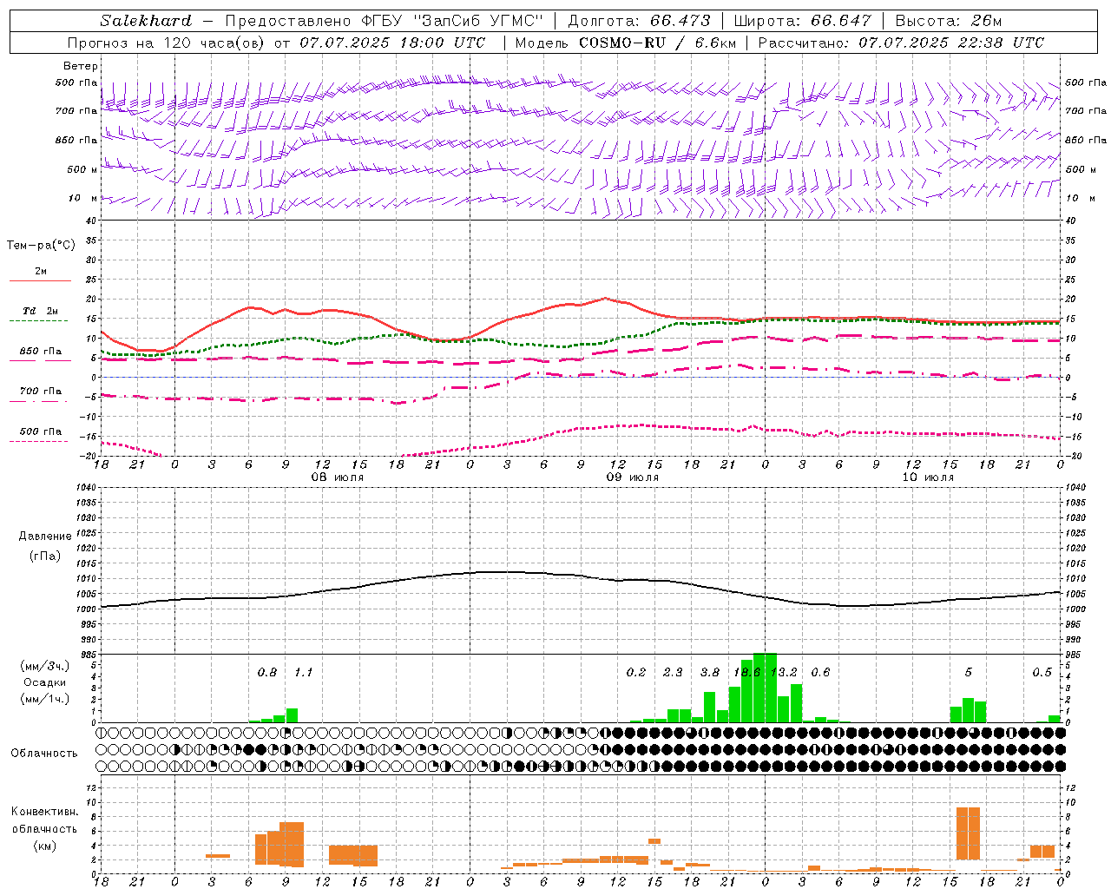This screenshot has height=889, width=1111.
Task: Click the 3.8 precipitation total
Action: (x=710, y=672)
